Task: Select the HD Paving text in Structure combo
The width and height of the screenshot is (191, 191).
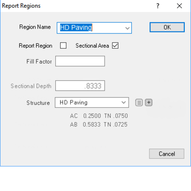Action: [74, 103]
